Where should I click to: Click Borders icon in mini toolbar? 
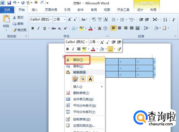110,49
